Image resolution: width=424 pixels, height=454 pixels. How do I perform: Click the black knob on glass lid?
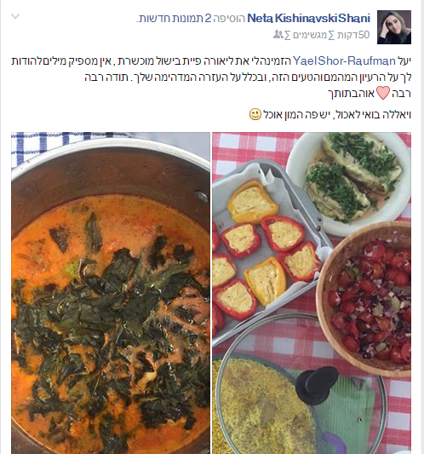point(318,384)
